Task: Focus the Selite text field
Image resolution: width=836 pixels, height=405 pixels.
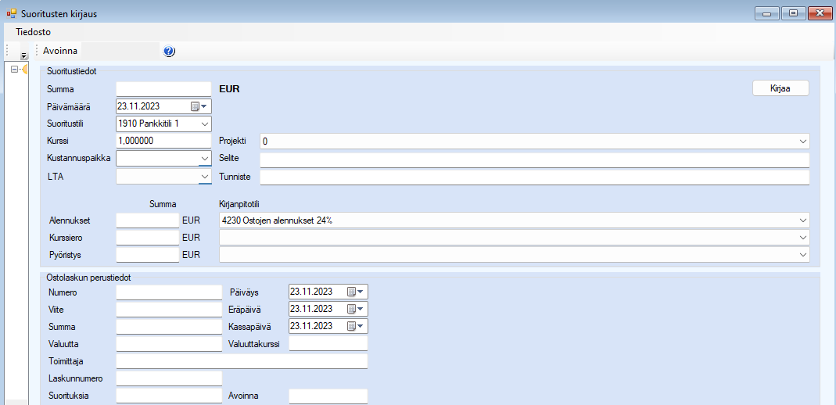Action: click(534, 159)
